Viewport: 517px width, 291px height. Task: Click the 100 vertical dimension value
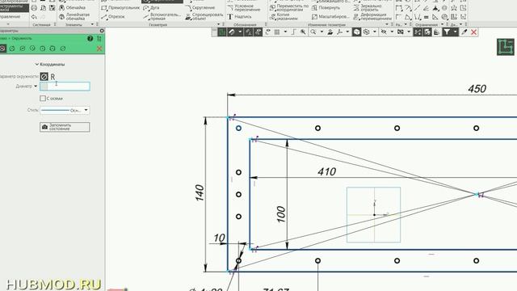coord(281,214)
